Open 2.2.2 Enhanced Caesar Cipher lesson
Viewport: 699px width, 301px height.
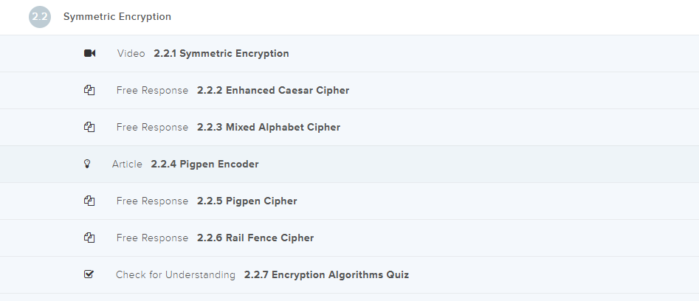(273, 90)
